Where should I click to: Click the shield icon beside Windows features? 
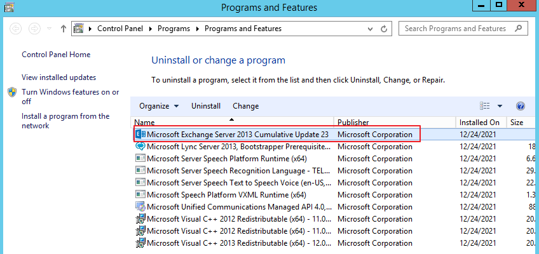12,92
